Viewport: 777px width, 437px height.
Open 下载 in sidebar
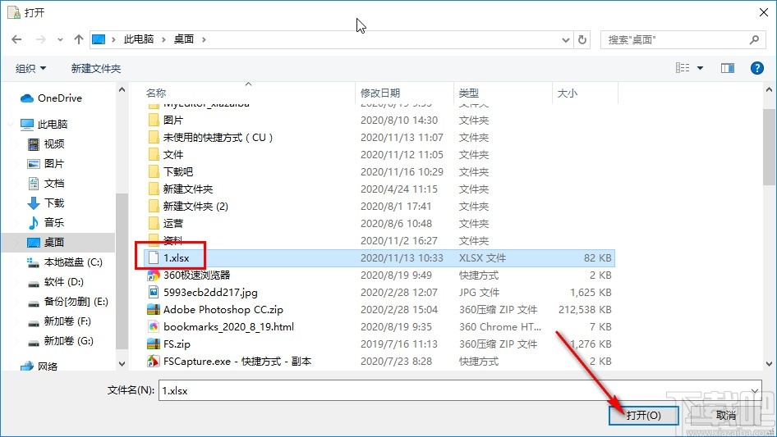(46, 203)
